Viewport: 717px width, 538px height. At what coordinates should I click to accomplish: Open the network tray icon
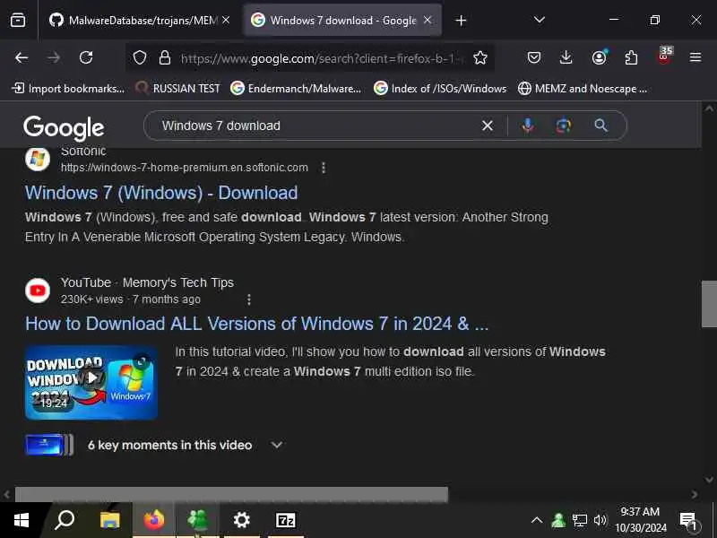(x=580, y=520)
